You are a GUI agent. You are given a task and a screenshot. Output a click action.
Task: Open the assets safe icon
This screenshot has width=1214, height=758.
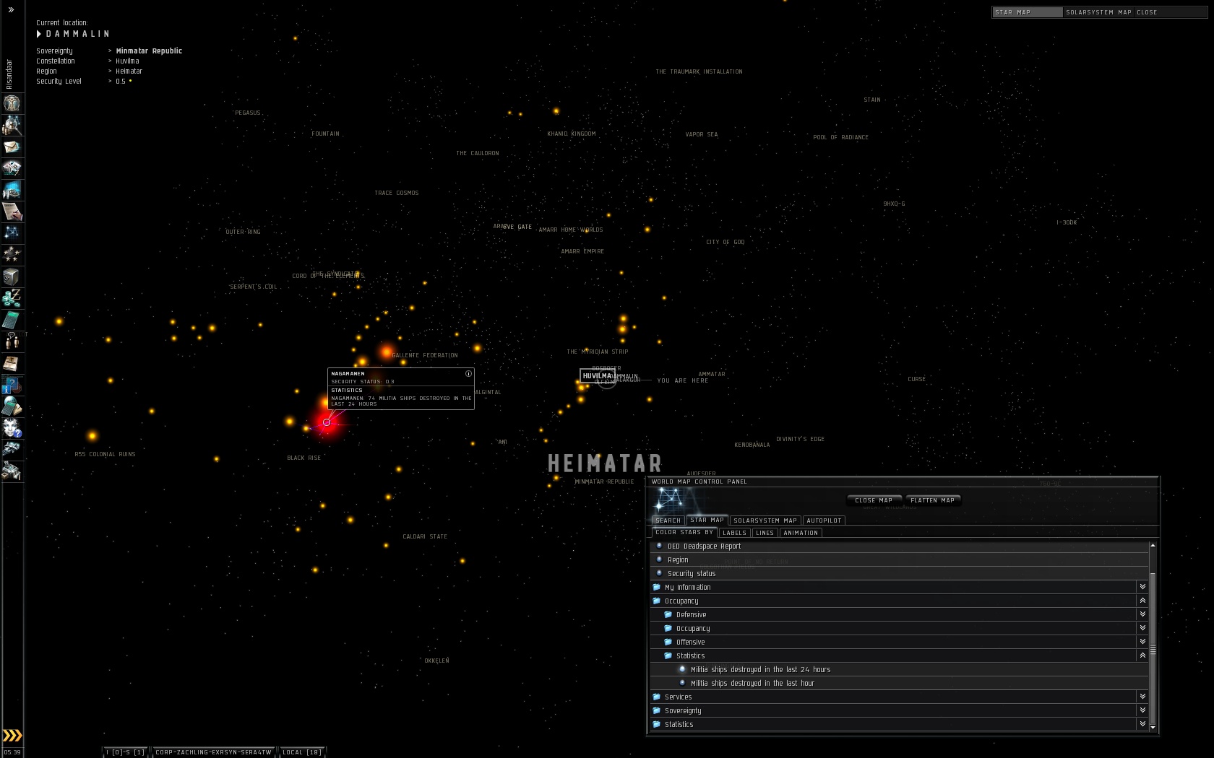(x=12, y=276)
